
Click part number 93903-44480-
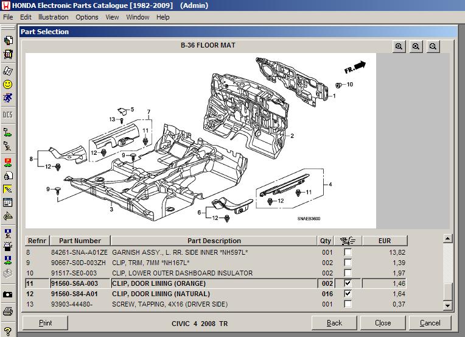click(72, 304)
